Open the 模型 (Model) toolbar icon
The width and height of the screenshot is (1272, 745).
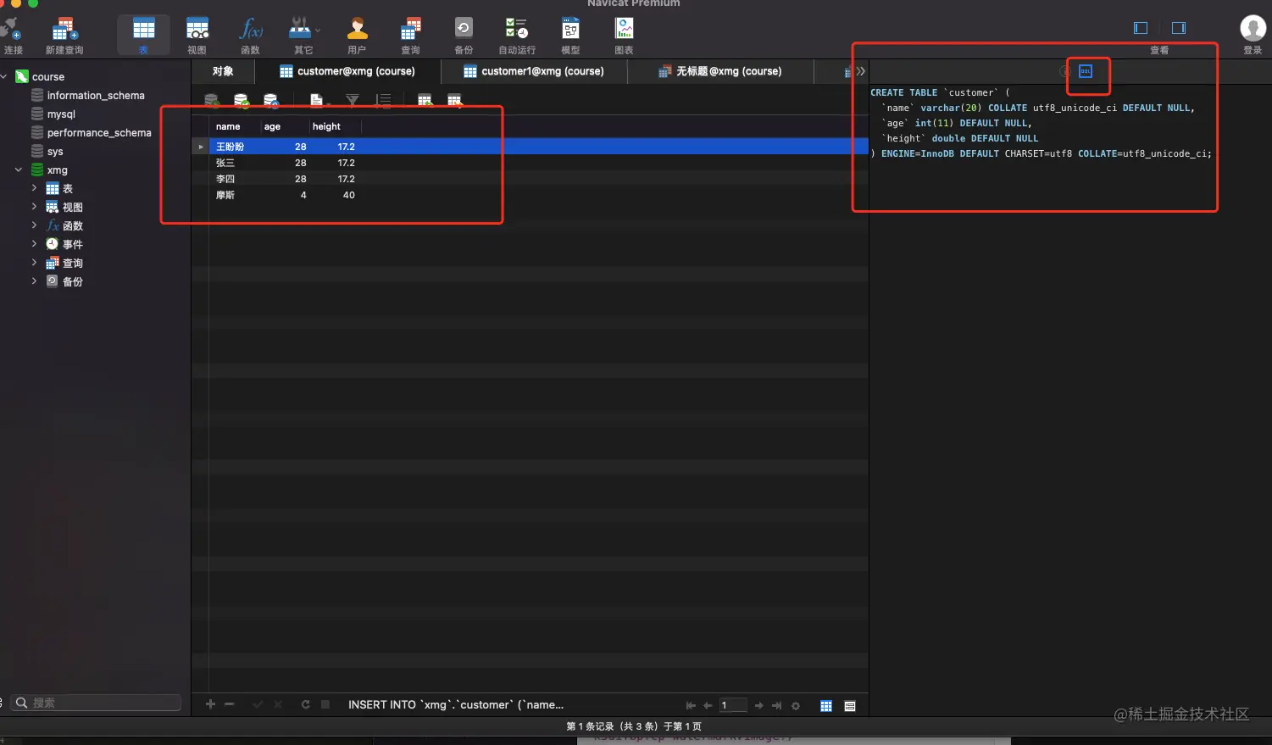[x=570, y=30]
